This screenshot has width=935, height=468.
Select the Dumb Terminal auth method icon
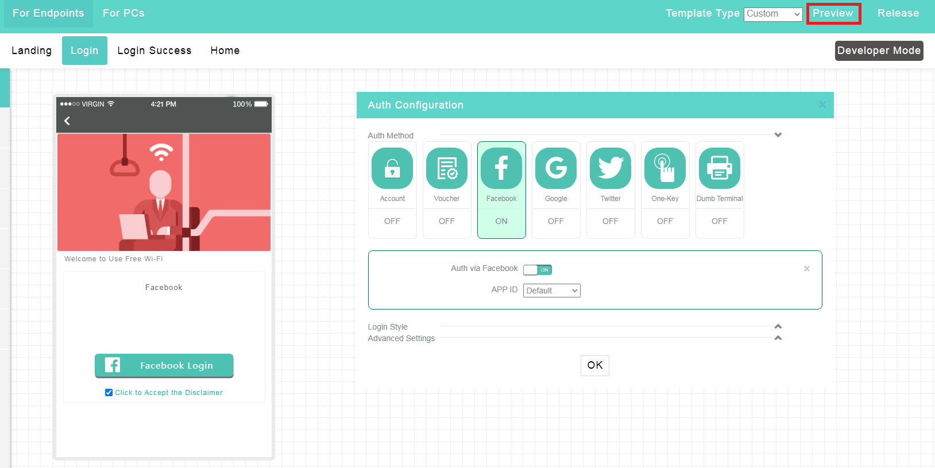click(x=720, y=168)
